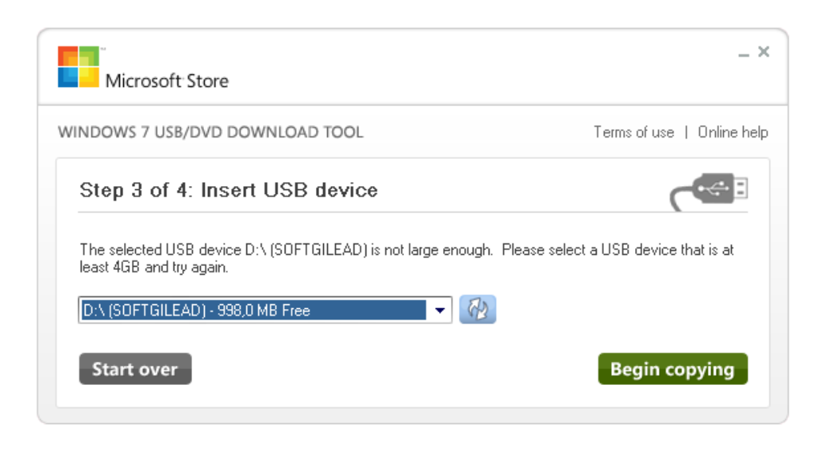Click the refresh arrows beside the drive dropdown
This screenshot has height=460, width=819.
click(x=477, y=309)
